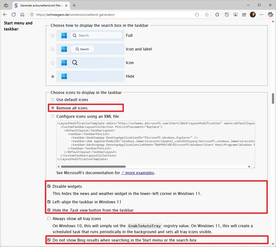Select "Use default icons" option
276x247 pixels.
click(x=53, y=99)
